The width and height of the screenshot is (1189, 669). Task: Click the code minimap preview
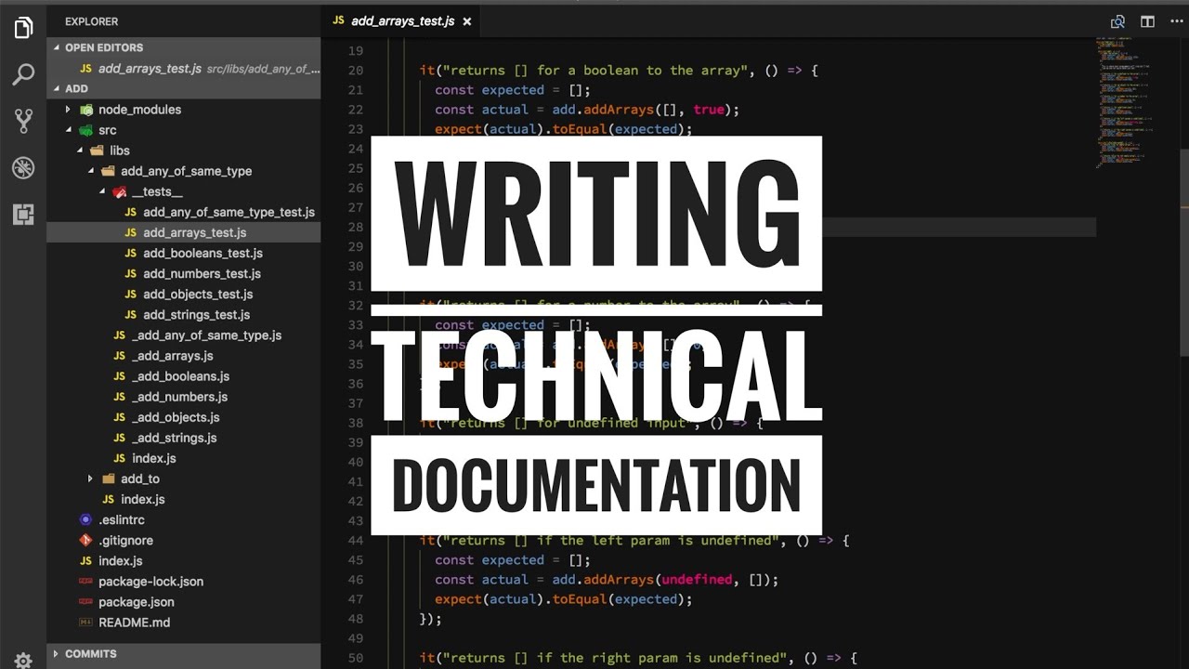coord(1125,102)
